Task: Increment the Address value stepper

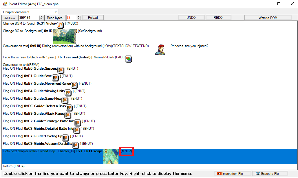Action: pos(41,16)
